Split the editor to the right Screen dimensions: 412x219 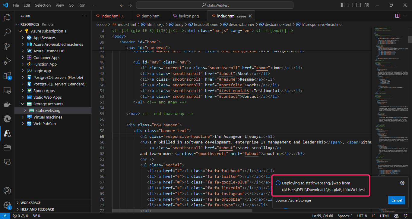pos(397,16)
